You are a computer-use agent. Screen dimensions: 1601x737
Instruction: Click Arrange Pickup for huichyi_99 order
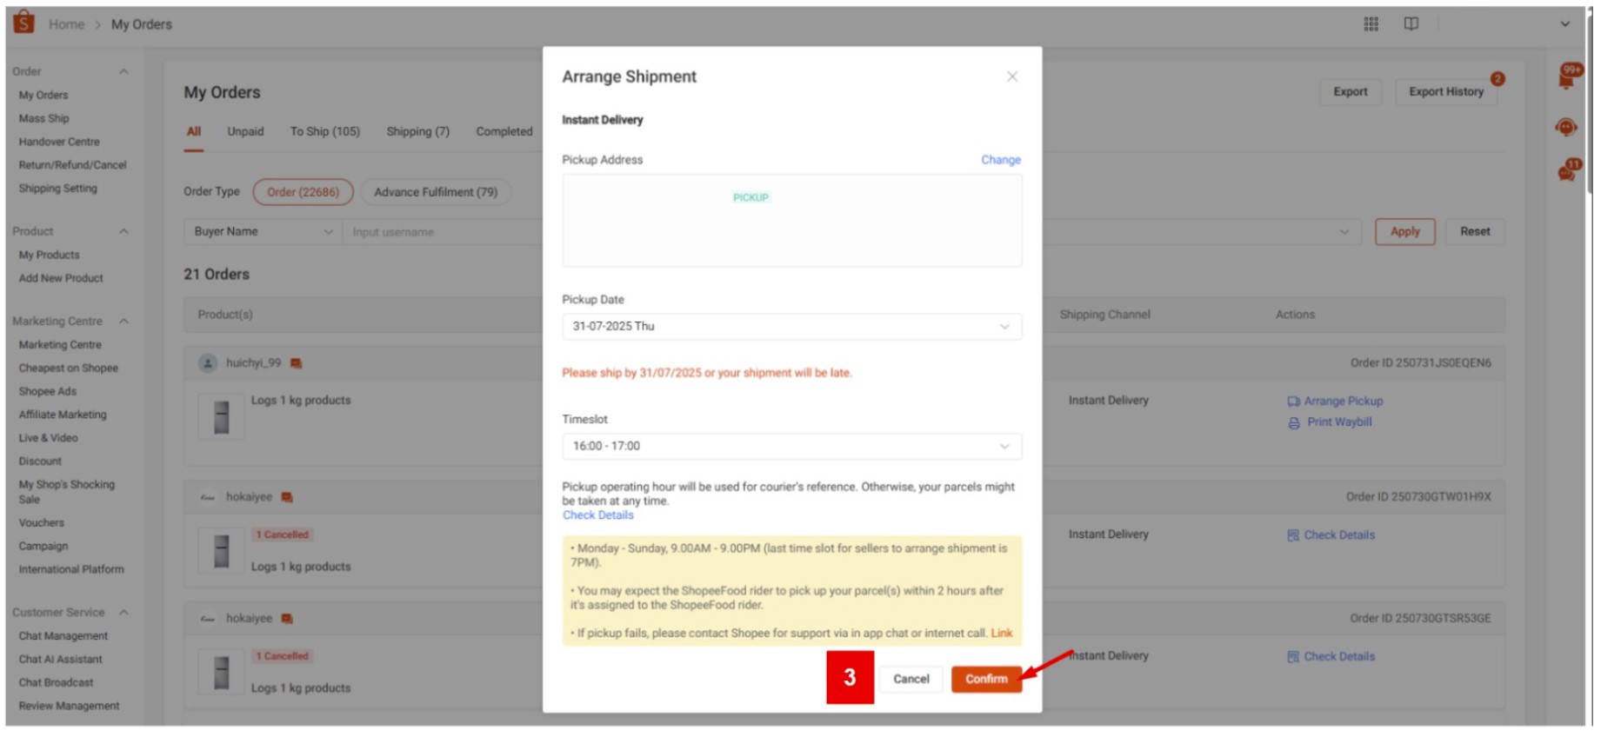(x=1343, y=402)
